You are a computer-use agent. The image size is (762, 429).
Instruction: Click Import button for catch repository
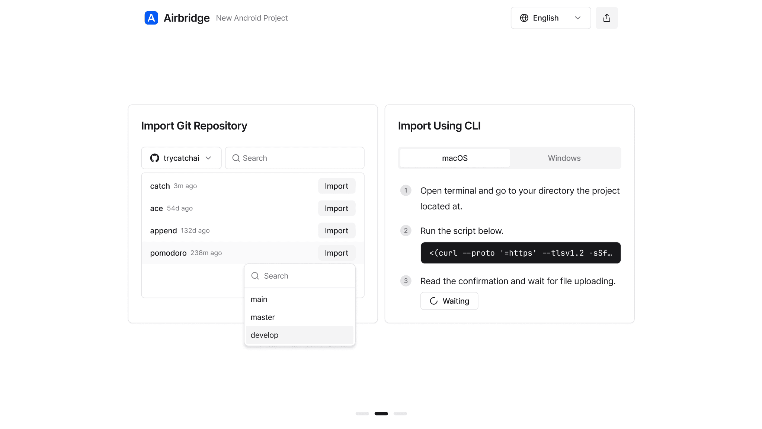click(336, 186)
